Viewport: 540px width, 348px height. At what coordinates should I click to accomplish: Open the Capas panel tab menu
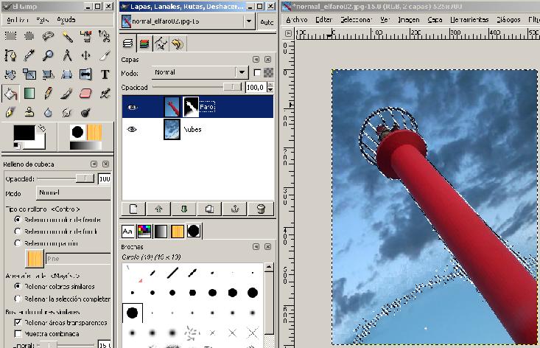tap(256, 59)
